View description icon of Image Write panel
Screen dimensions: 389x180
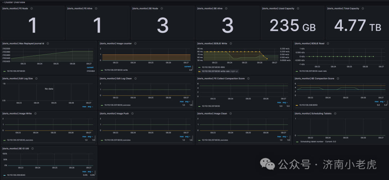tap(35, 114)
